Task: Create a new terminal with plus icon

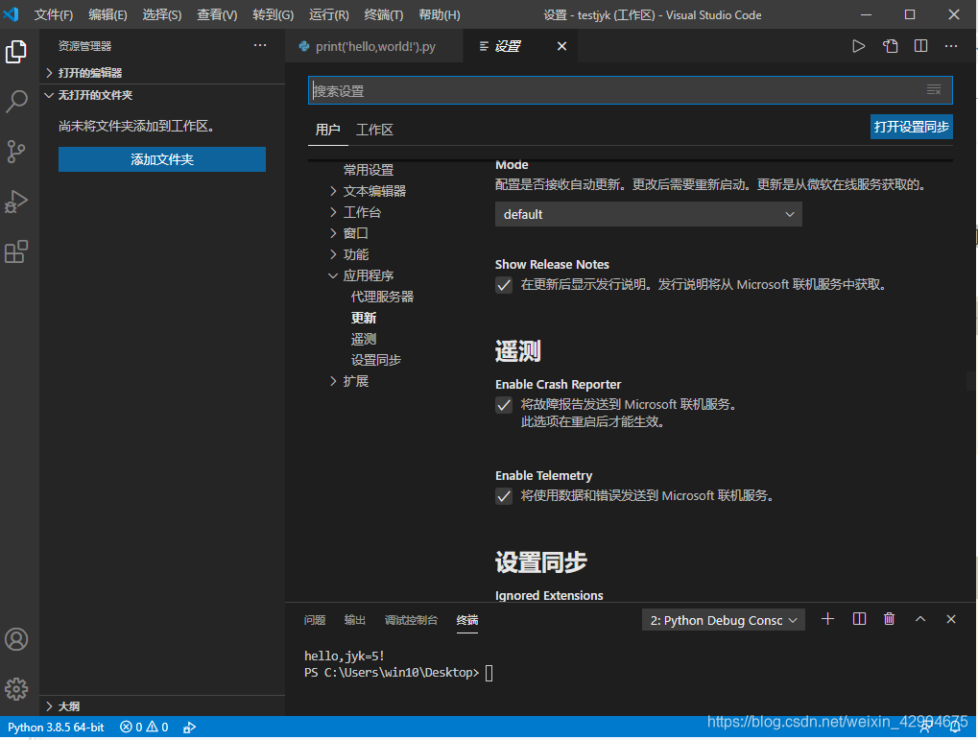Action: (827, 619)
